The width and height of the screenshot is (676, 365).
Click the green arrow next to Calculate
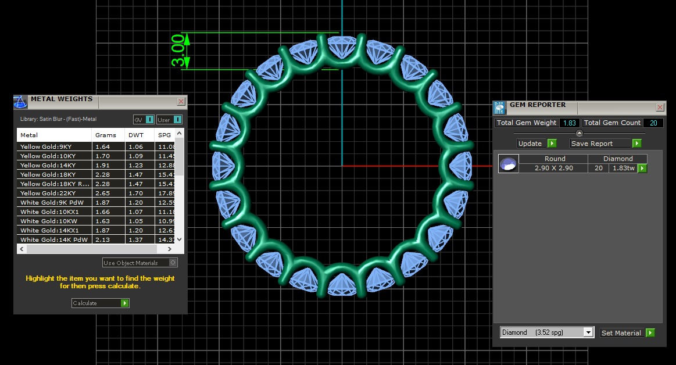(124, 303)
